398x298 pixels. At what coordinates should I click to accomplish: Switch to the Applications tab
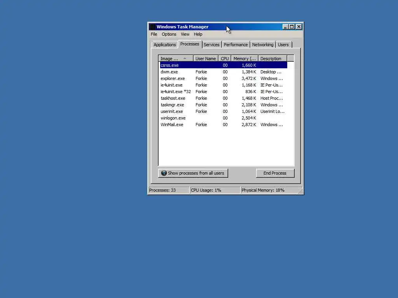point(164,45)
